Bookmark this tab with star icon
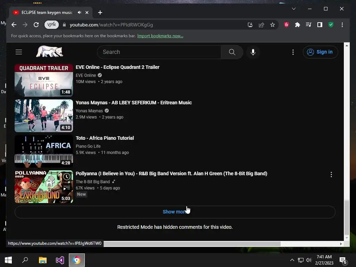 (x=273, y=25)
